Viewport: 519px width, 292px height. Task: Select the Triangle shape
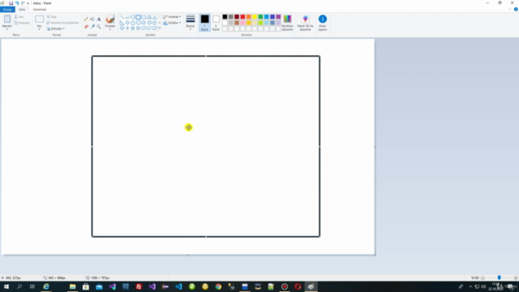pyautogui.click(x=155, y=17)
